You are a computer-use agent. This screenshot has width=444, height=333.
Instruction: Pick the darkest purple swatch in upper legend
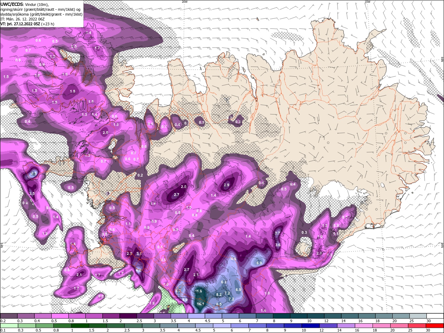(x=128, y=316)
